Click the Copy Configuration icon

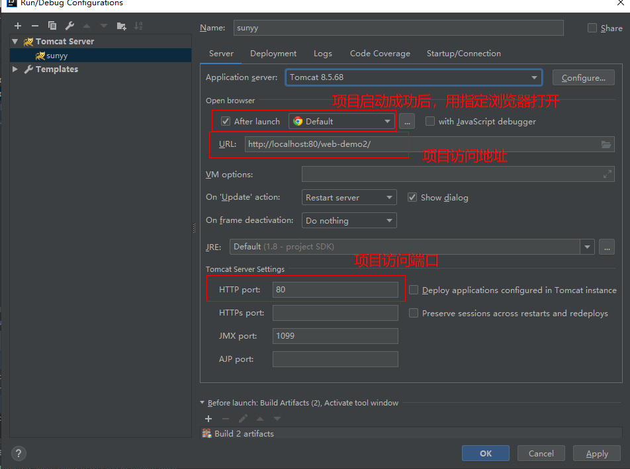pos(52,26)
